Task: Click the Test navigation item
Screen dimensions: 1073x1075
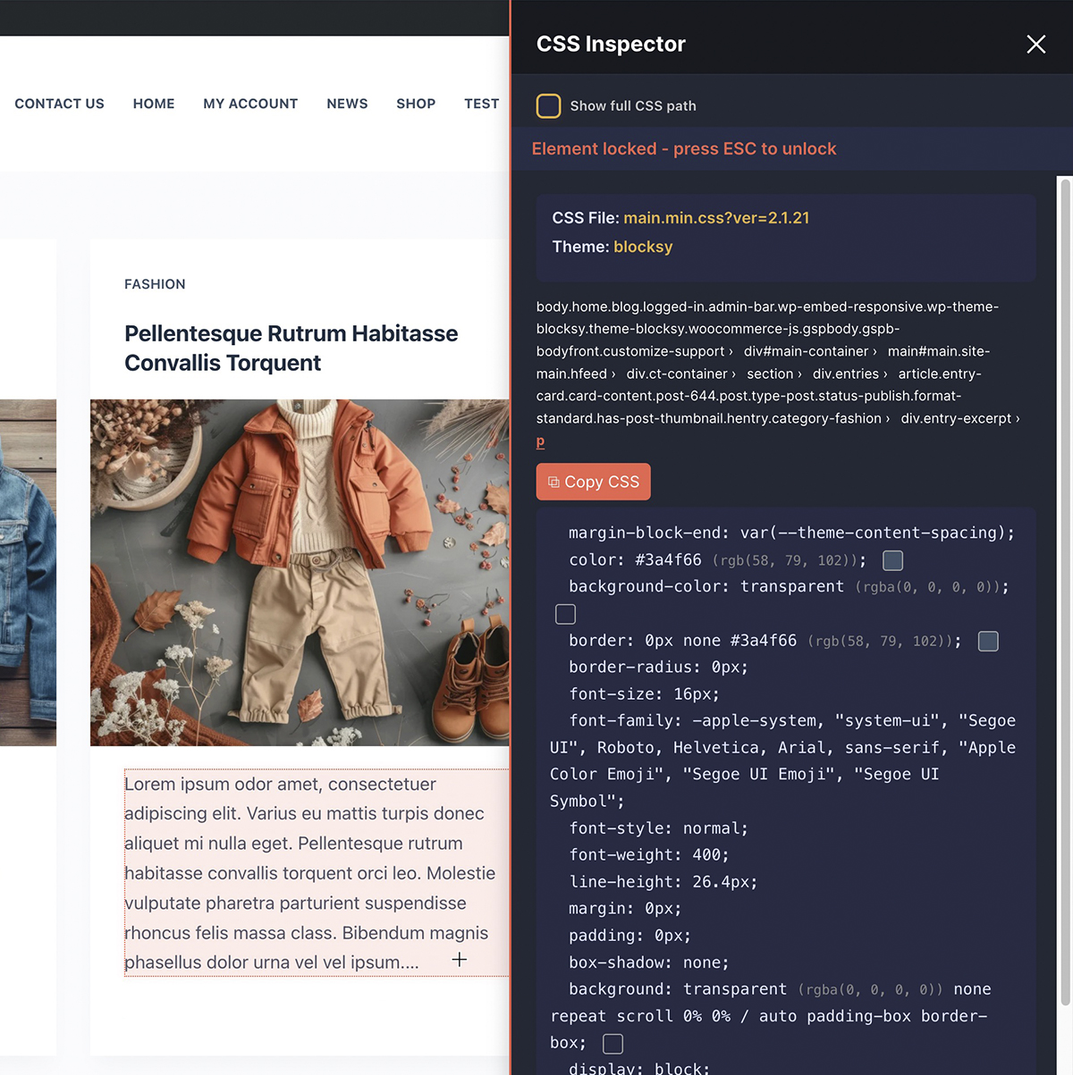Action: coord(481,104)
